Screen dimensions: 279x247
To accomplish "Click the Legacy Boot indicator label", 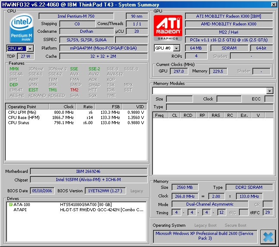I will click(x=205, y=225).
